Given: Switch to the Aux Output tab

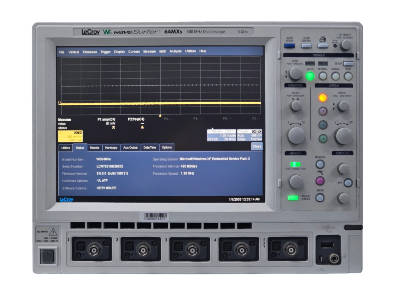Looking at the screenshot, I should click(130, 147).
